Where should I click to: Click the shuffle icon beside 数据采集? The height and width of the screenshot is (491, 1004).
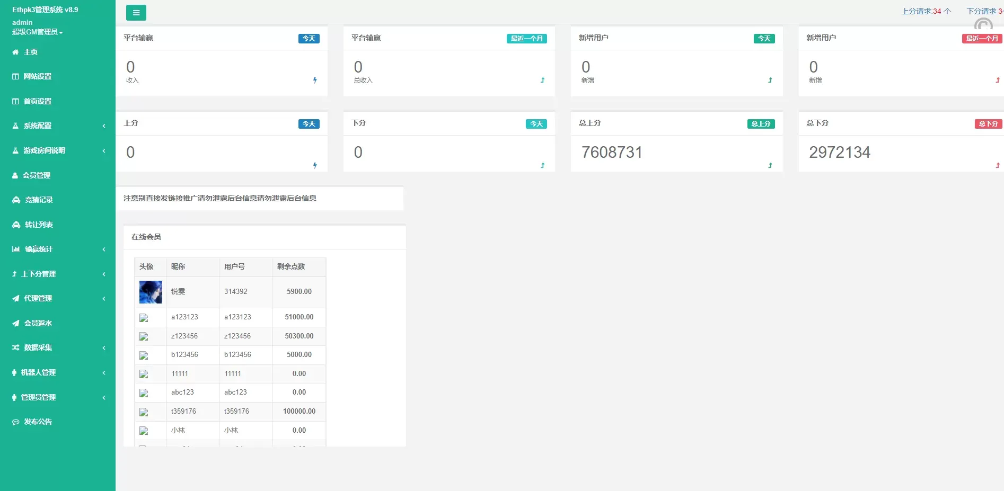16,348
